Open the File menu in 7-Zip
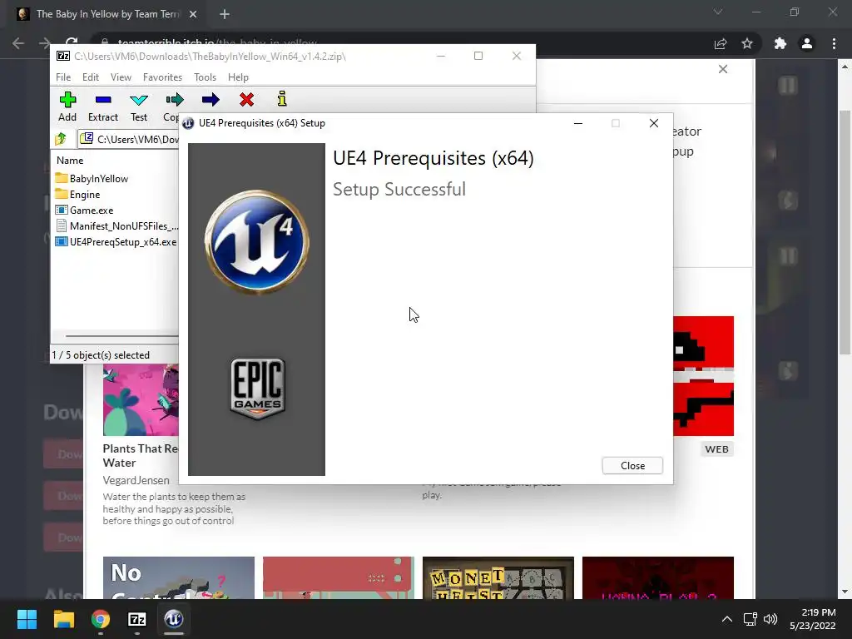 coord(63,77)
